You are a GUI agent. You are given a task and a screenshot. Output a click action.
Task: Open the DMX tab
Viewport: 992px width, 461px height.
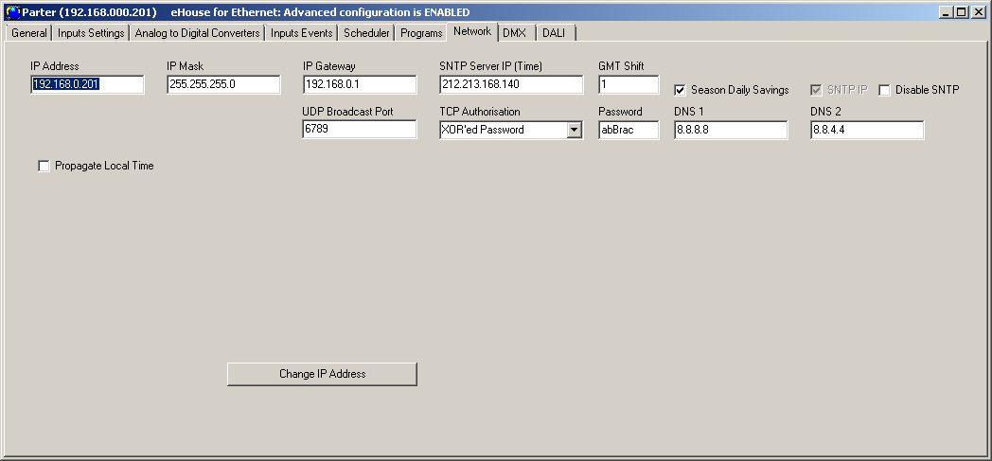click(x=514, y=33)
